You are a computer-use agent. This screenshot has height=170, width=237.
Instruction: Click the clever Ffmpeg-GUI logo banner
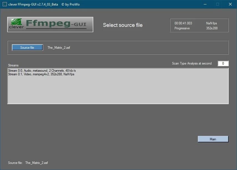tap(50, 24)
